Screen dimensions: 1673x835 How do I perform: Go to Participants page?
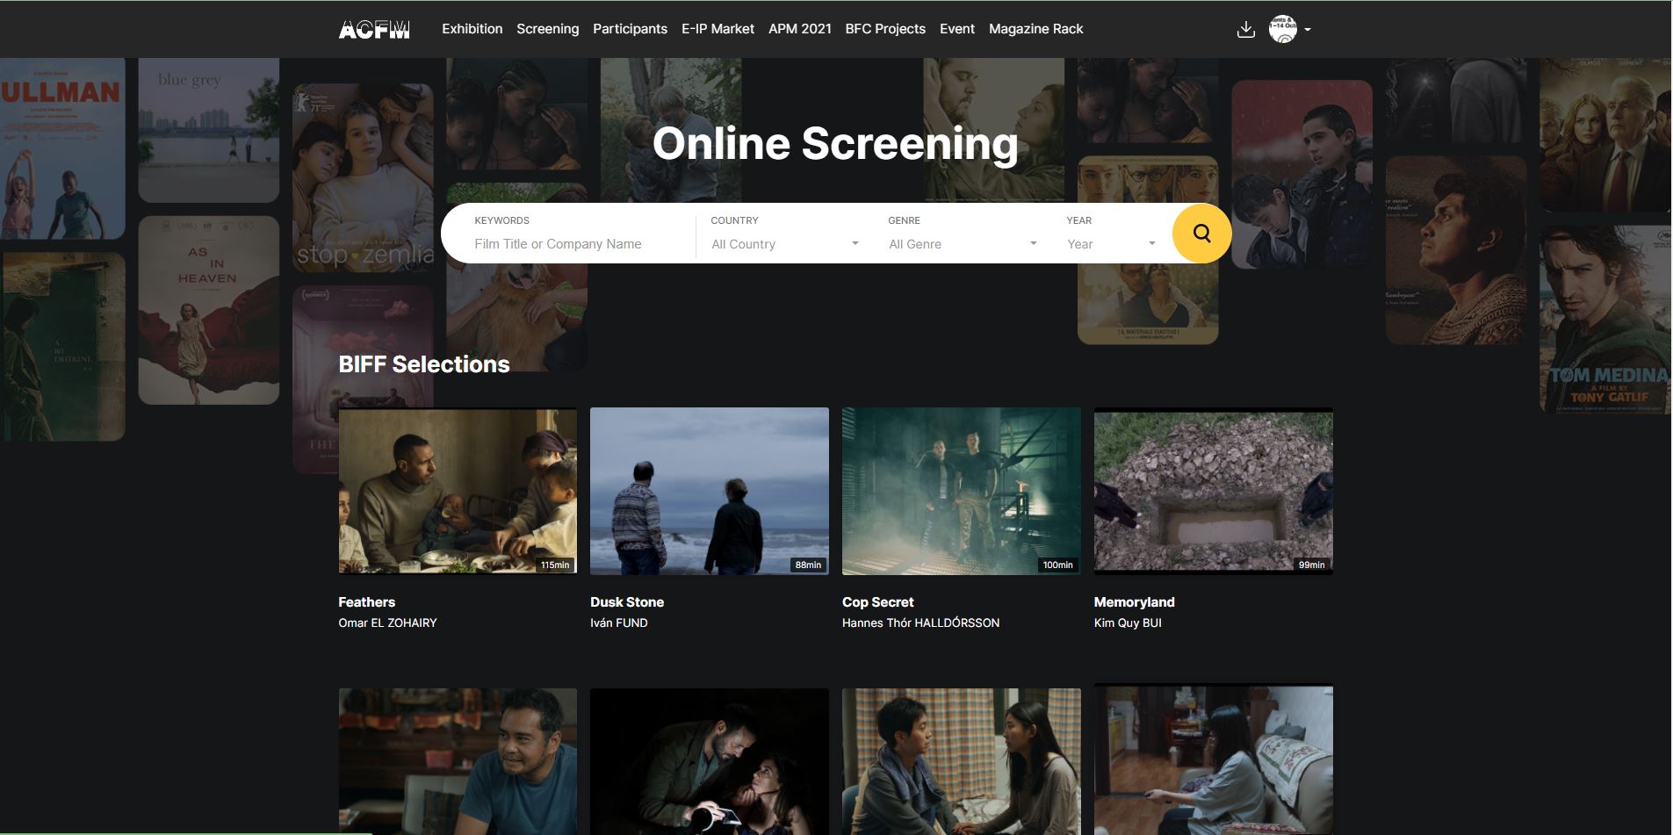pyautogui.click(x=630, y=29)
